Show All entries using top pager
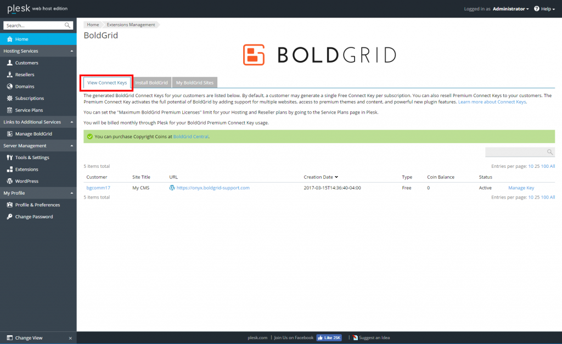The image size is (562, 344). [552, 166]
